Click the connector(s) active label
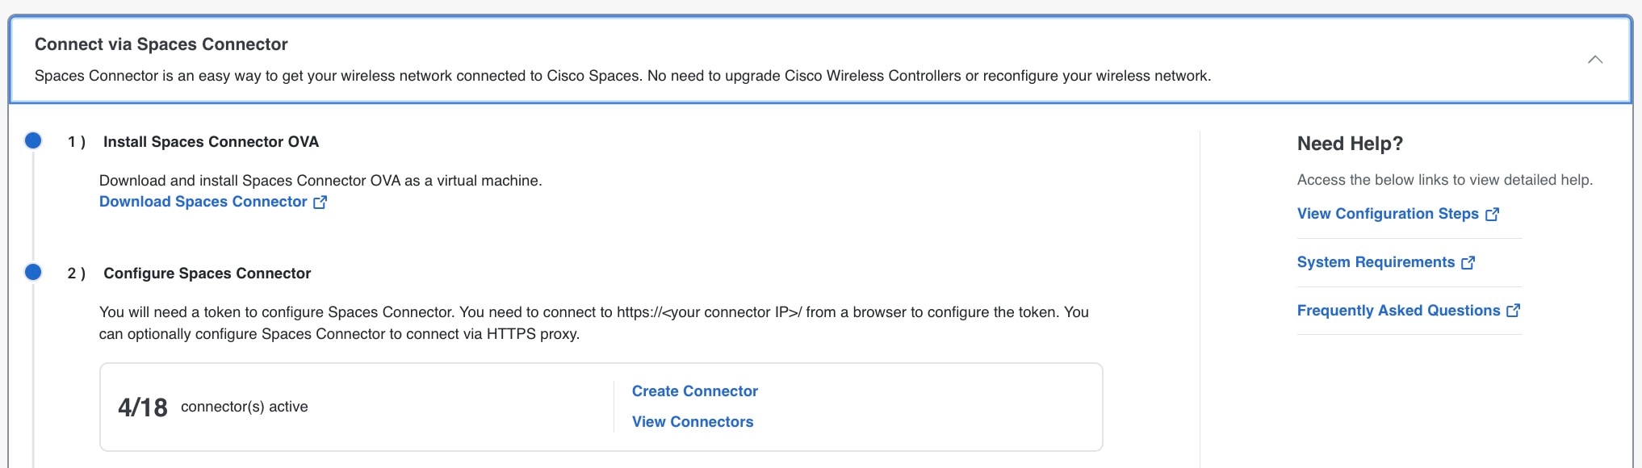This screenshot has height=468, width=1642. tap(245, 407)
